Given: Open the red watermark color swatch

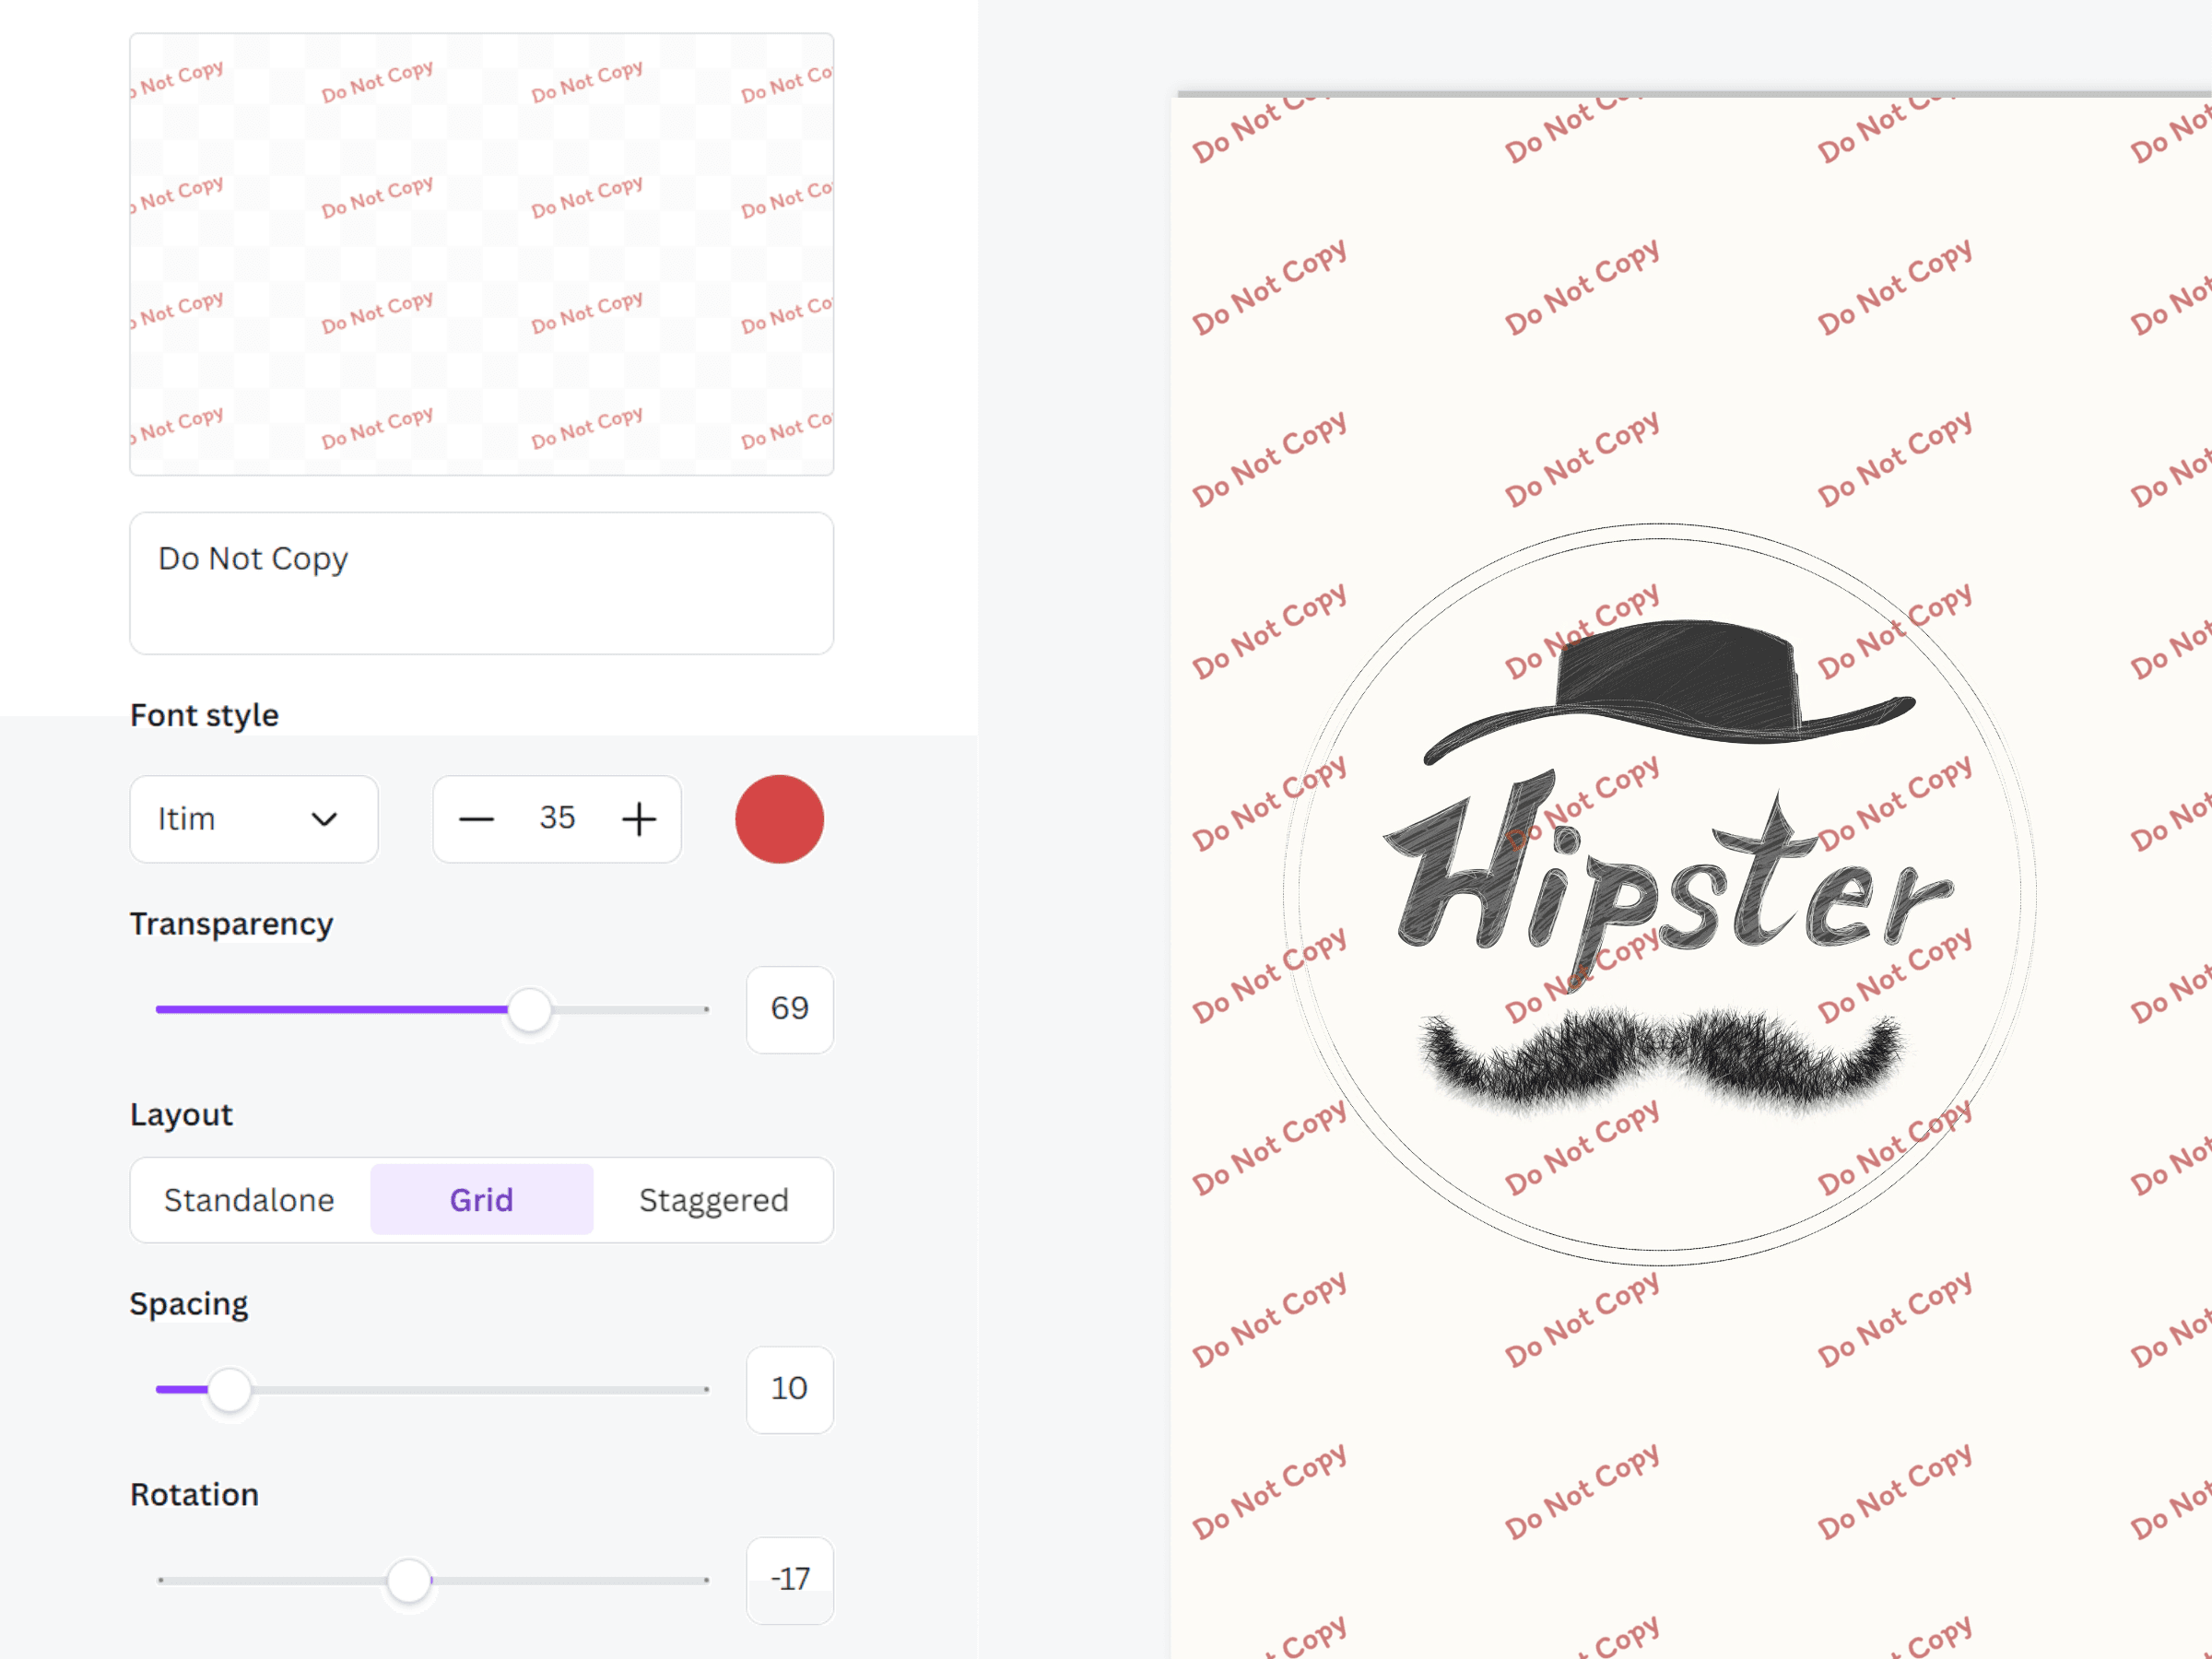Looking at the screenshot, I should click(779, 819).
